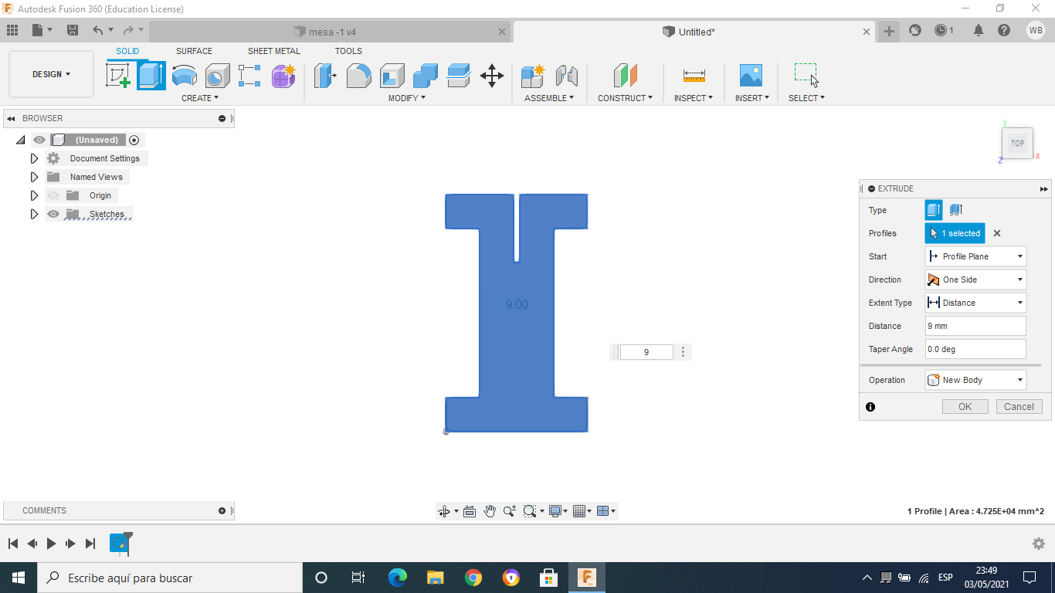Select the Rectangular Pattern tool
This screenshot has height=593, width=1055.
pyautogui.click(x=249, y=76)
